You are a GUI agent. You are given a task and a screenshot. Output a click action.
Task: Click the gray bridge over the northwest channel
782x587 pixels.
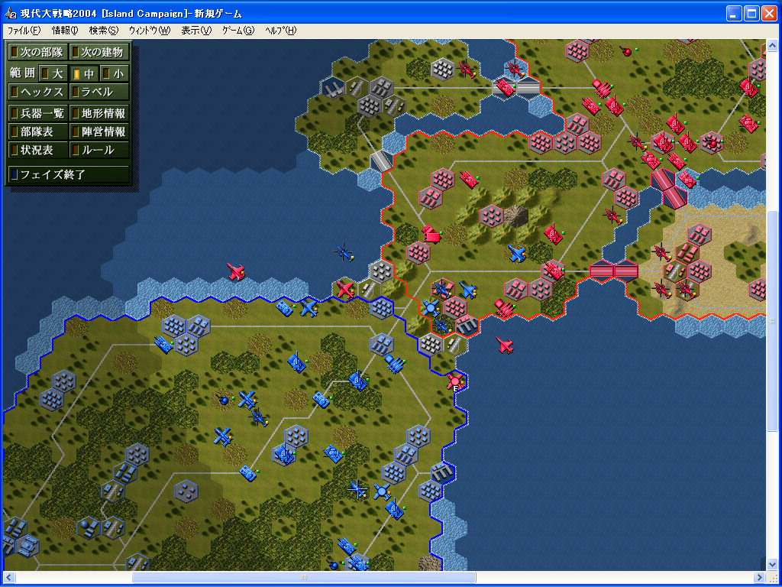(x=382, y=161)
